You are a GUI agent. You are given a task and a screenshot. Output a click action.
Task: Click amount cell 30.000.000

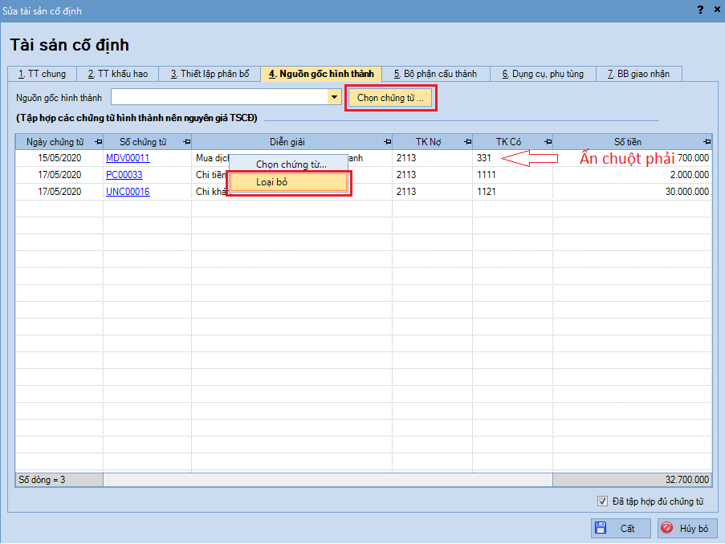632,191
